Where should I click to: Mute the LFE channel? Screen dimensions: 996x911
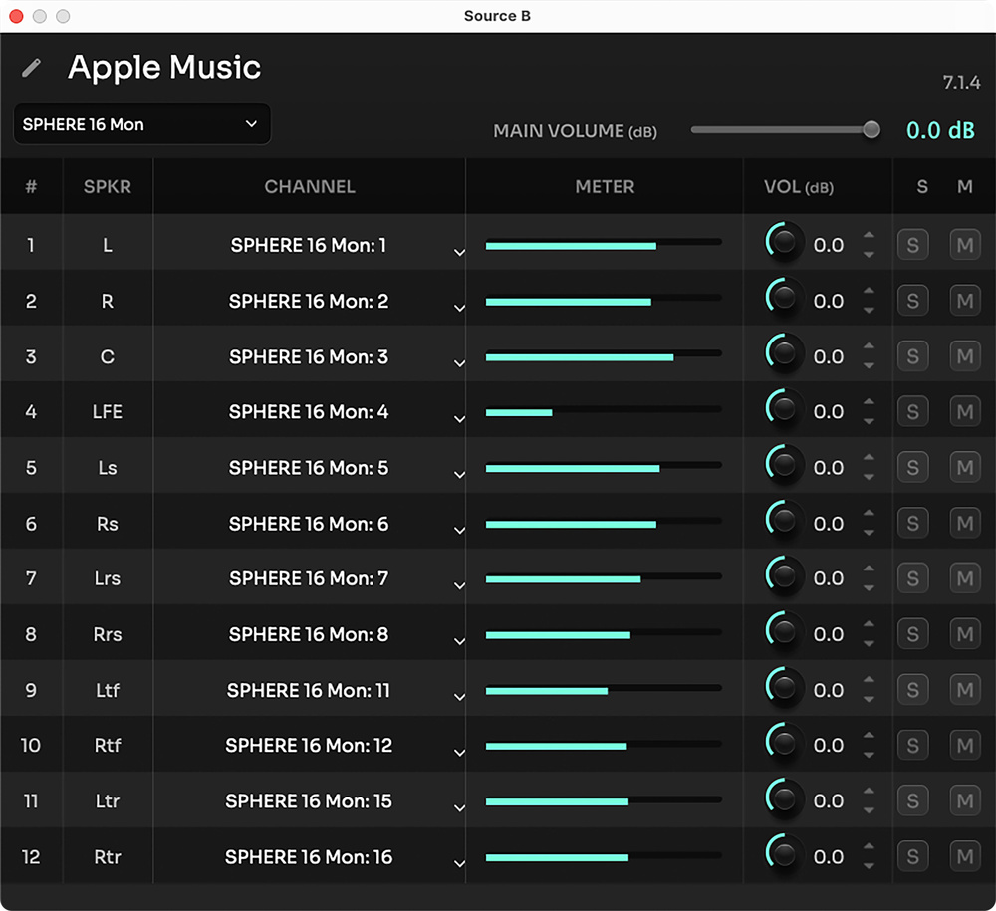[x=964, y=411]
